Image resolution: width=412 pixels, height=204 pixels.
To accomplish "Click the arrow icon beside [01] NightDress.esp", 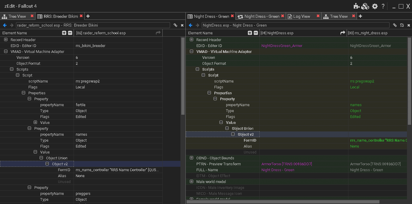I will coord(343,33).
